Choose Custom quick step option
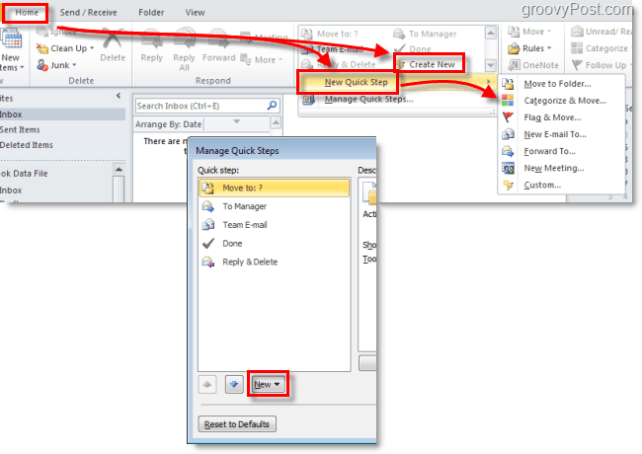Screen dimensions: 642x454 542,185
